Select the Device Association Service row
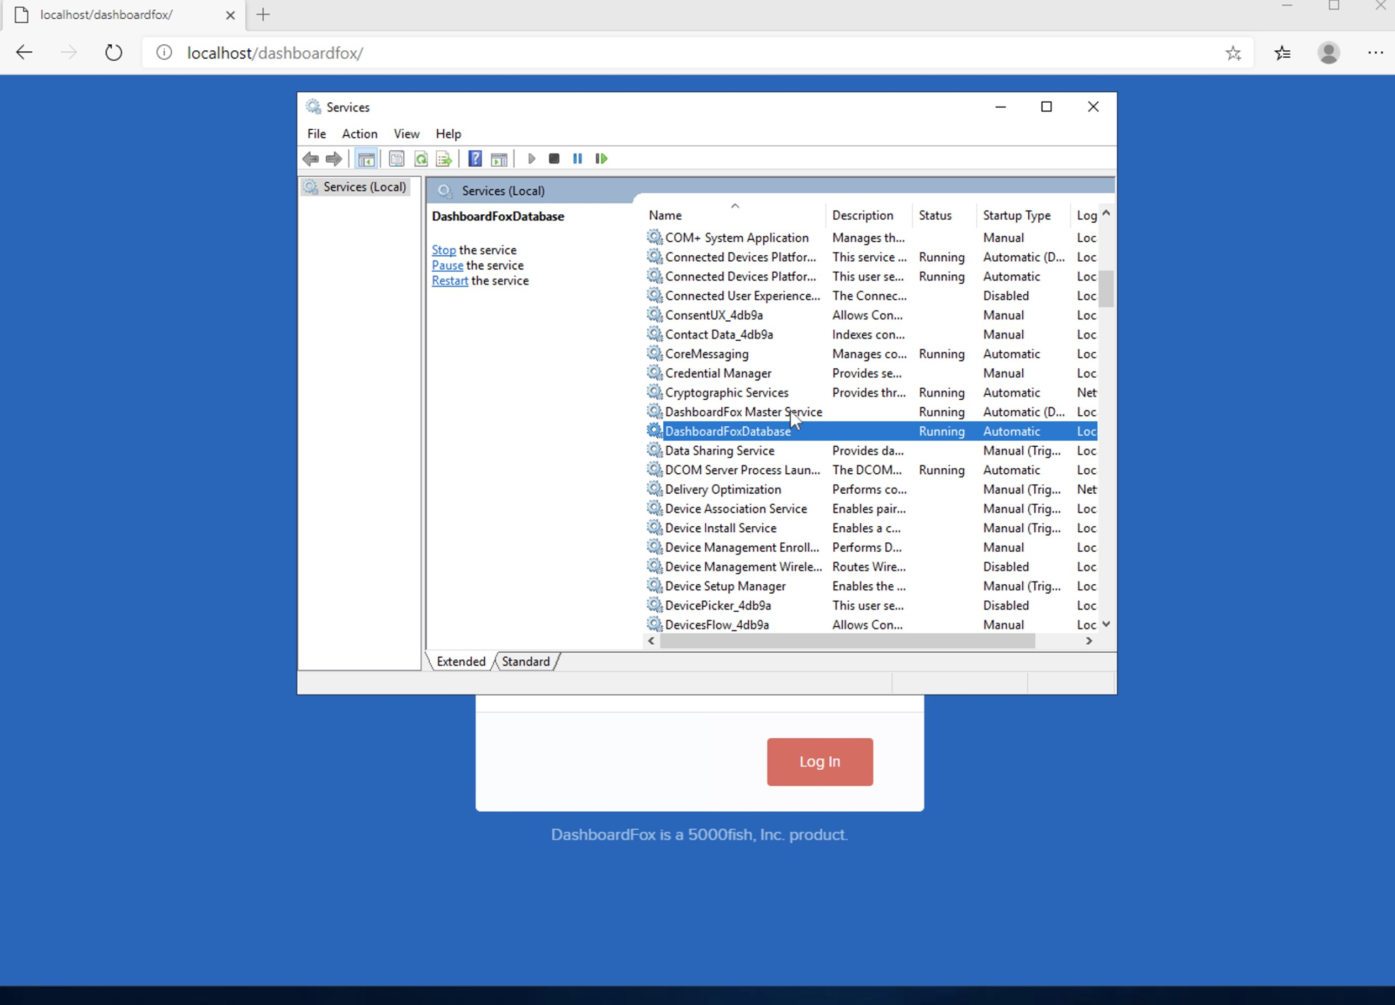1395x1005 pixels. coord(871,509)
